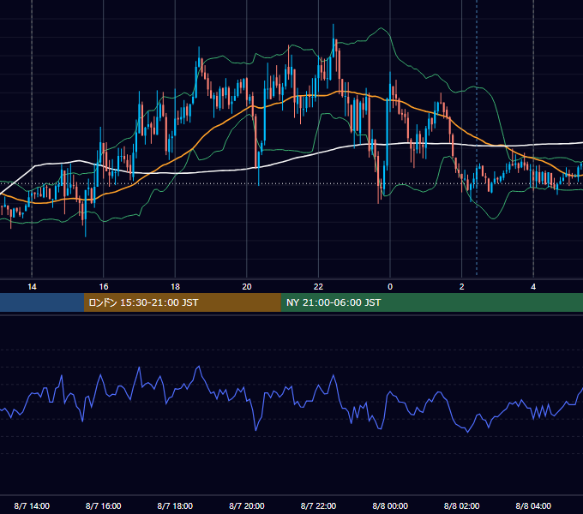Click the 8/8 00:00 time label
This screenshot has width=583, height=514.
[390, 505]
